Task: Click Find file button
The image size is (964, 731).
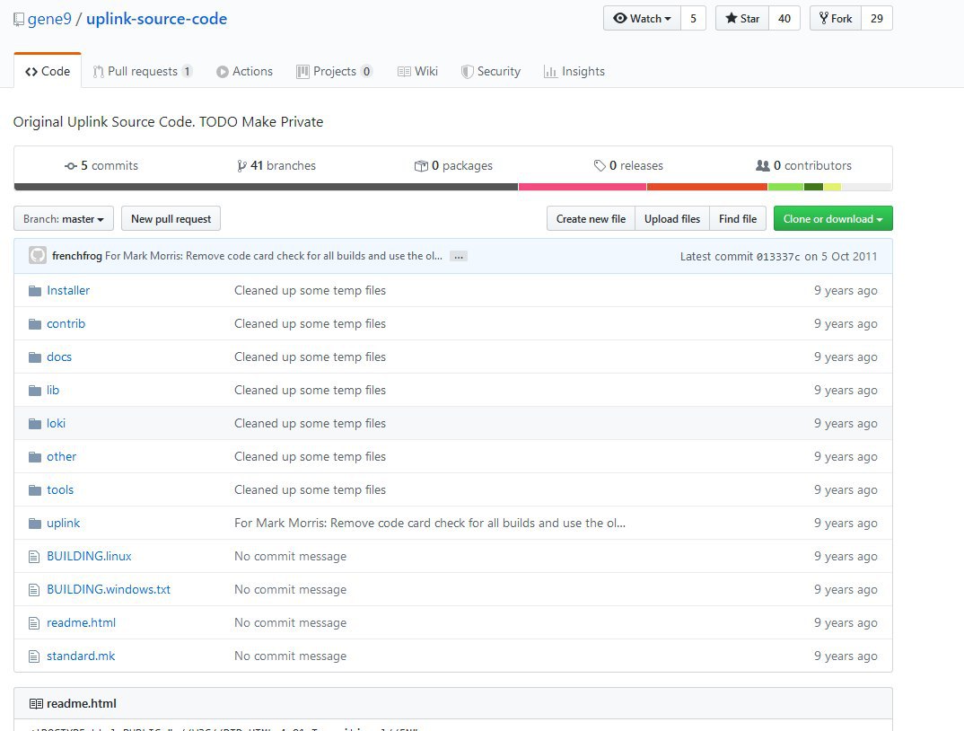Action: coord(738,218)
